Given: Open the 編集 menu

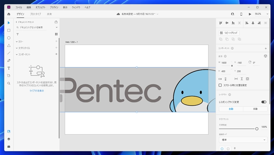Looking at the screenshot, I should pos(28,7).
